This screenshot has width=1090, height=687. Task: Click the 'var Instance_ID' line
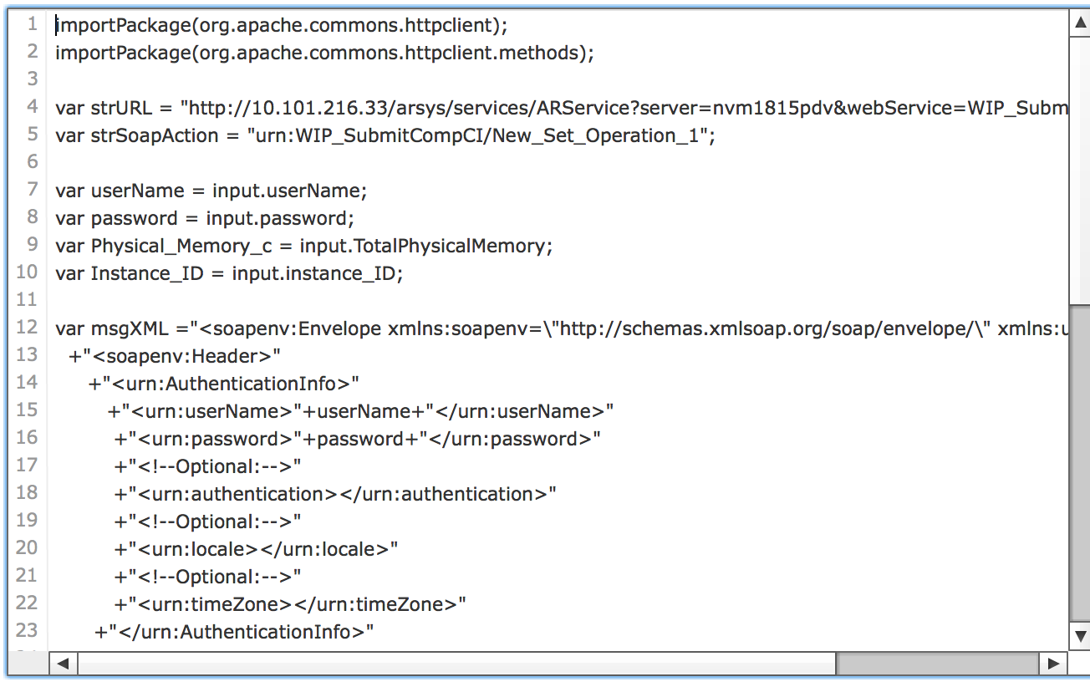tap(229, 274)
